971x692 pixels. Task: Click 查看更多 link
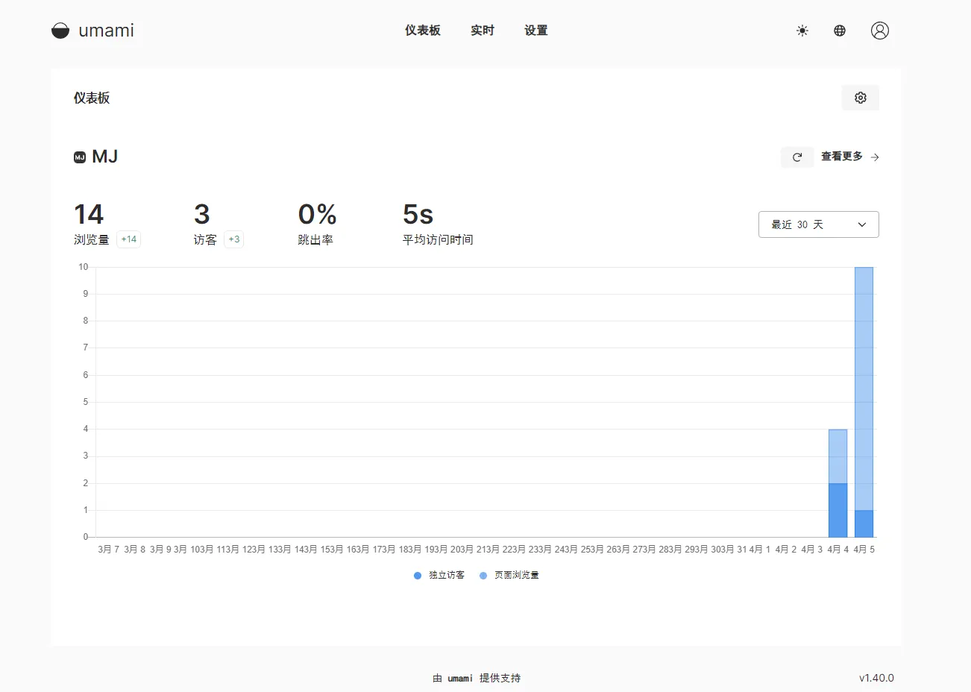tap(842, 157)
